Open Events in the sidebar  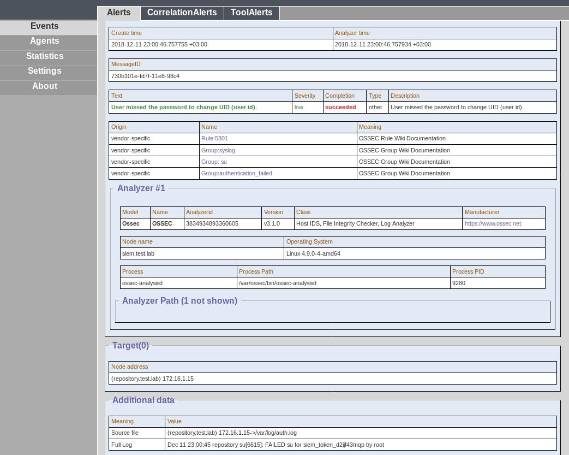click(45, 26)
